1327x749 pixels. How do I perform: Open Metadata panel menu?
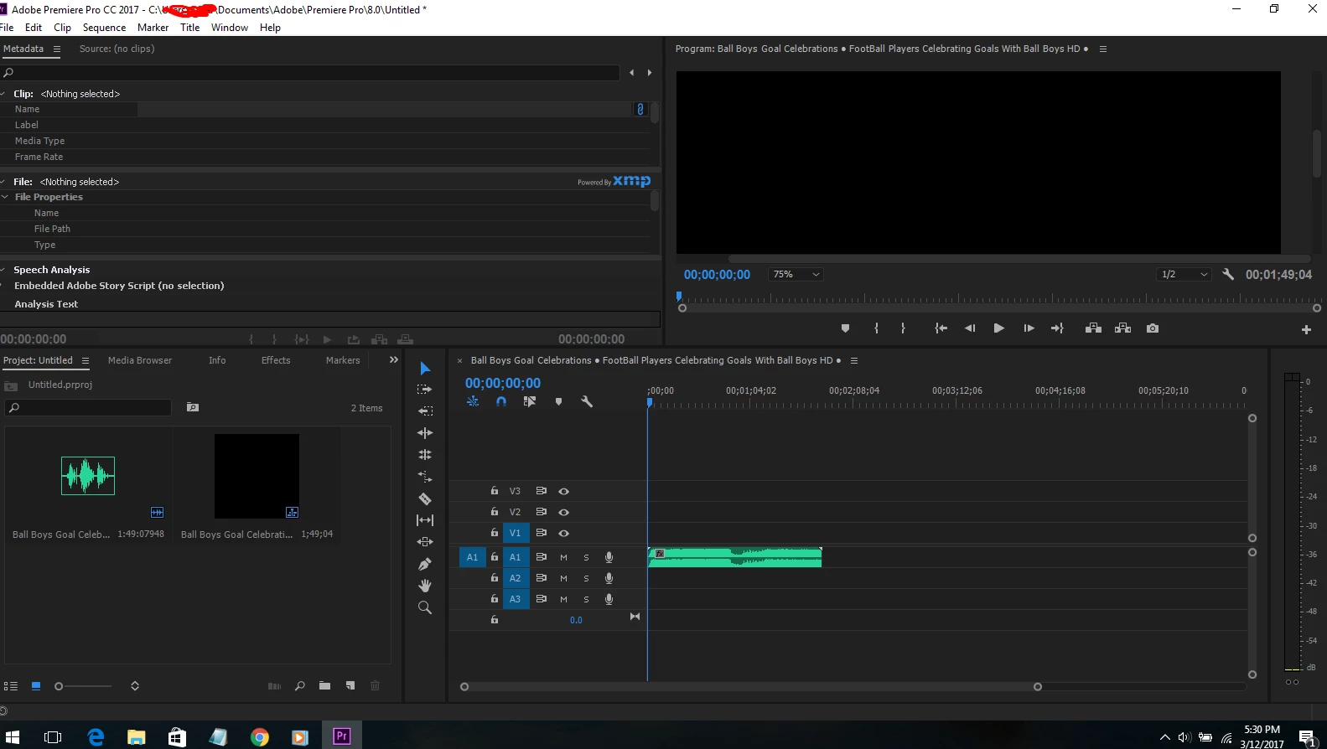pos(57,49)
